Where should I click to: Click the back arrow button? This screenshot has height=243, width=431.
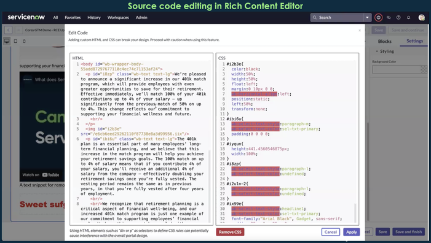tap(8, 30)
